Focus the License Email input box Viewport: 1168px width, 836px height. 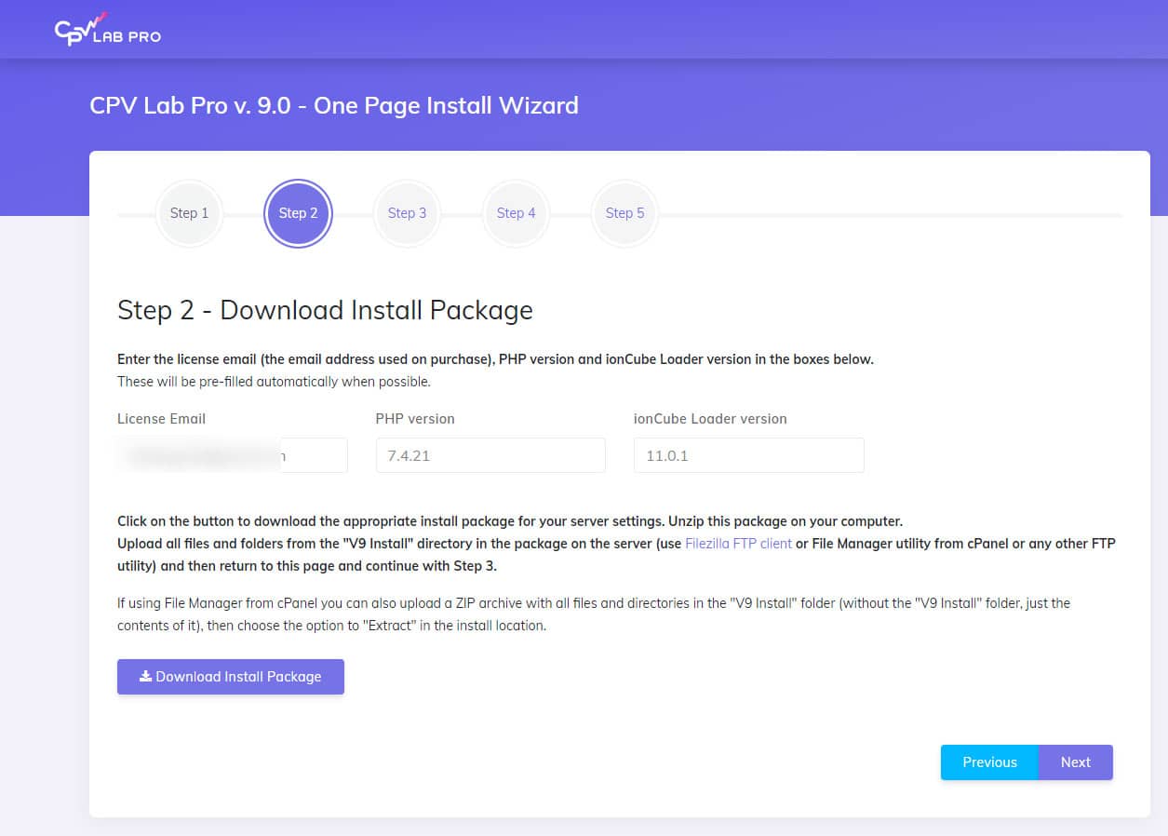(232, 456)
